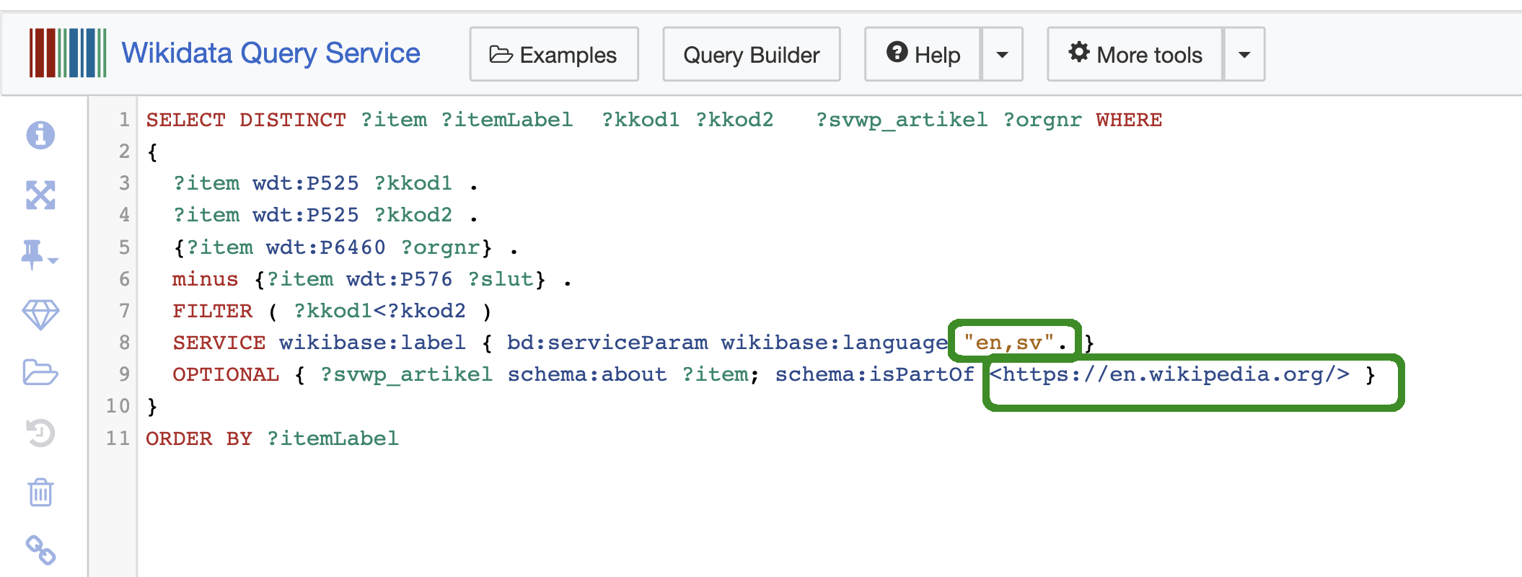Click the restore query history icon
The image size is (1522, 577).
40,433
